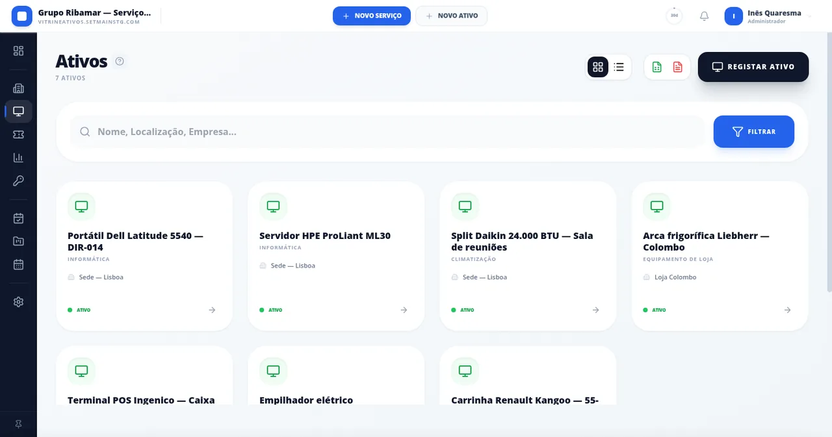This screenshot has height=437, width=832.
Task: Pin the sidebar with the pin icon
Action: pyautogui.click(x=18, y=424)
